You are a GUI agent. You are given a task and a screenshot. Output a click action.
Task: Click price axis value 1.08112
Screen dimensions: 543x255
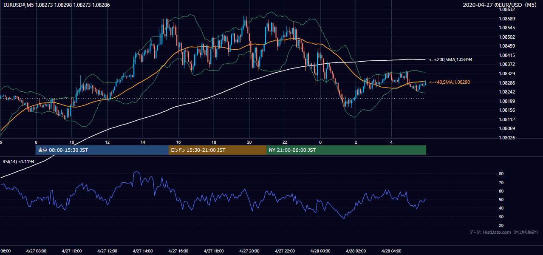[507, 119]
